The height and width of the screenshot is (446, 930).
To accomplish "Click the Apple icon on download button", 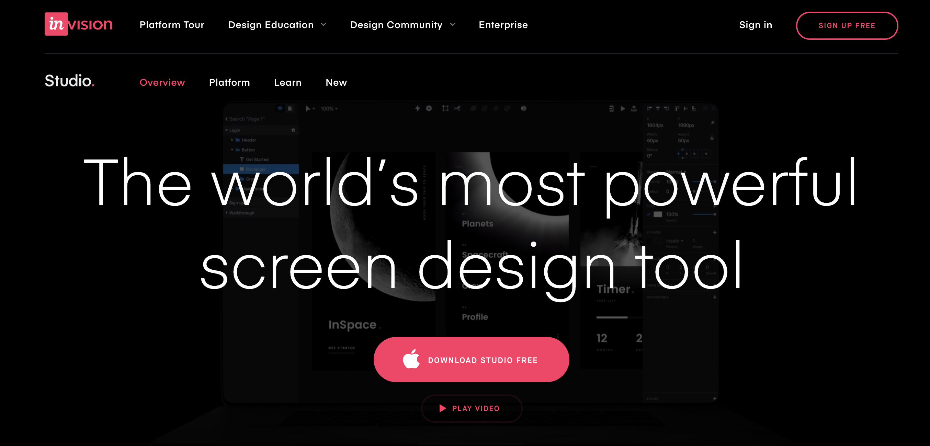I will coord(411,359).
